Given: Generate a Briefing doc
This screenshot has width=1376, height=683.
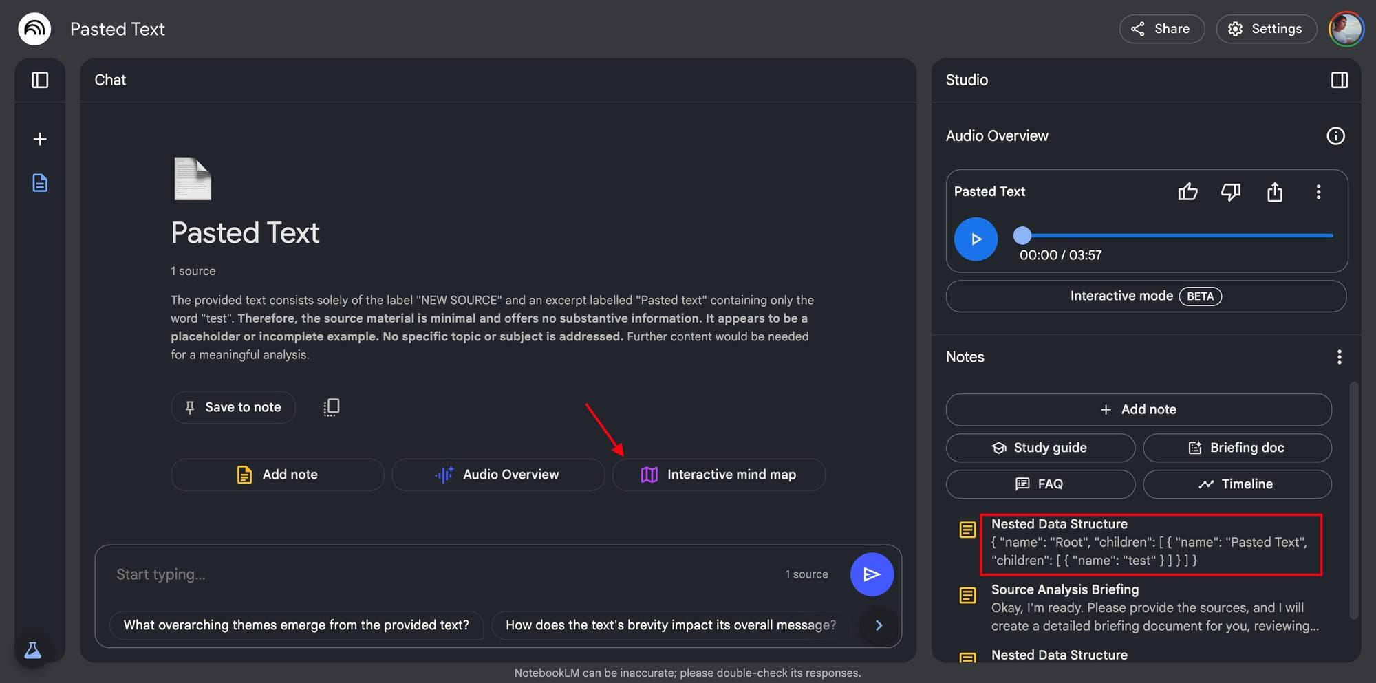Looking at the screenshot, I should click(1237, 448).
